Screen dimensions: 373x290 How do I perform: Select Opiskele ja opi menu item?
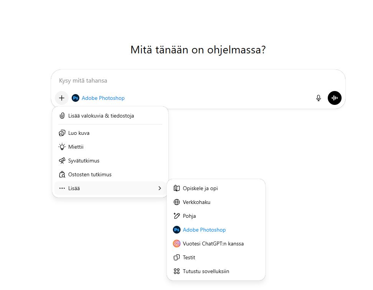(200, 188)
